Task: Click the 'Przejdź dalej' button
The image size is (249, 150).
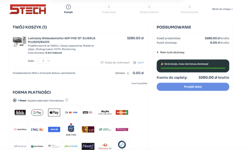Action: click(x=193, y=87)
